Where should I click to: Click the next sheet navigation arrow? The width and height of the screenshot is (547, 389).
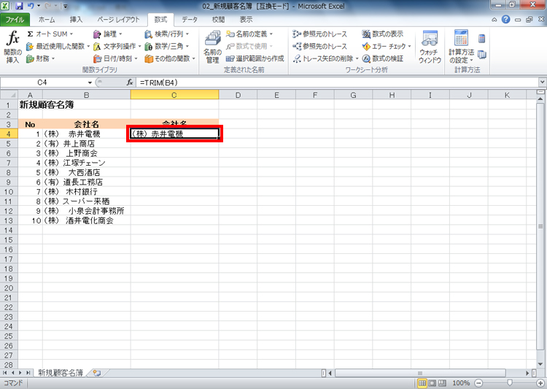20,373
